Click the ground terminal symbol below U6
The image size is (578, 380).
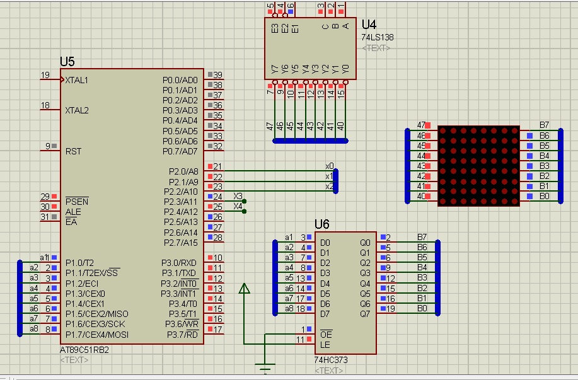coord(265,367)
